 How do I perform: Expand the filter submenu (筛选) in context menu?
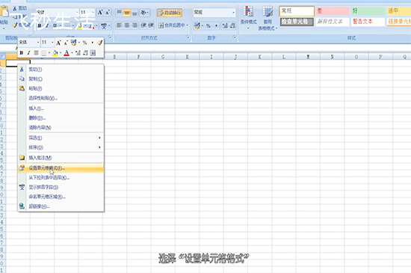pyautogui.click(x=61, y=138)
